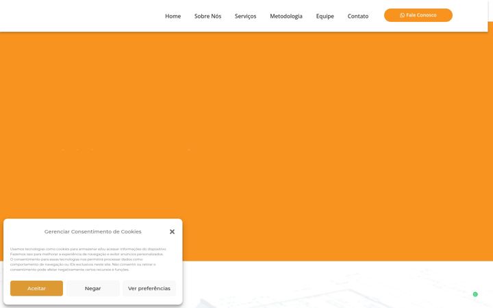Click the Gerenciar Consentimento de Cookies title

[92, 231]
